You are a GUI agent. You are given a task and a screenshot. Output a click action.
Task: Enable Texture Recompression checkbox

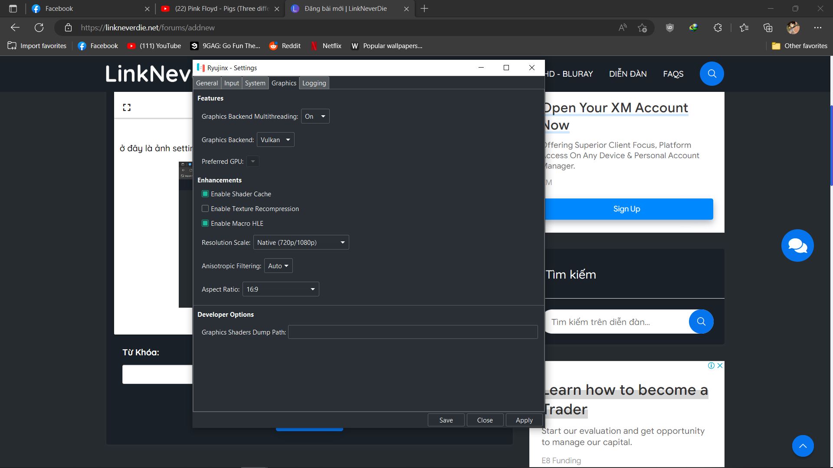pyautogui.click(x=205, y=208)
